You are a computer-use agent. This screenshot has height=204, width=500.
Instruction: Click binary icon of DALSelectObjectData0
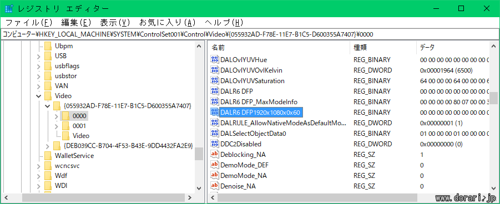click(x=215, y=133)
